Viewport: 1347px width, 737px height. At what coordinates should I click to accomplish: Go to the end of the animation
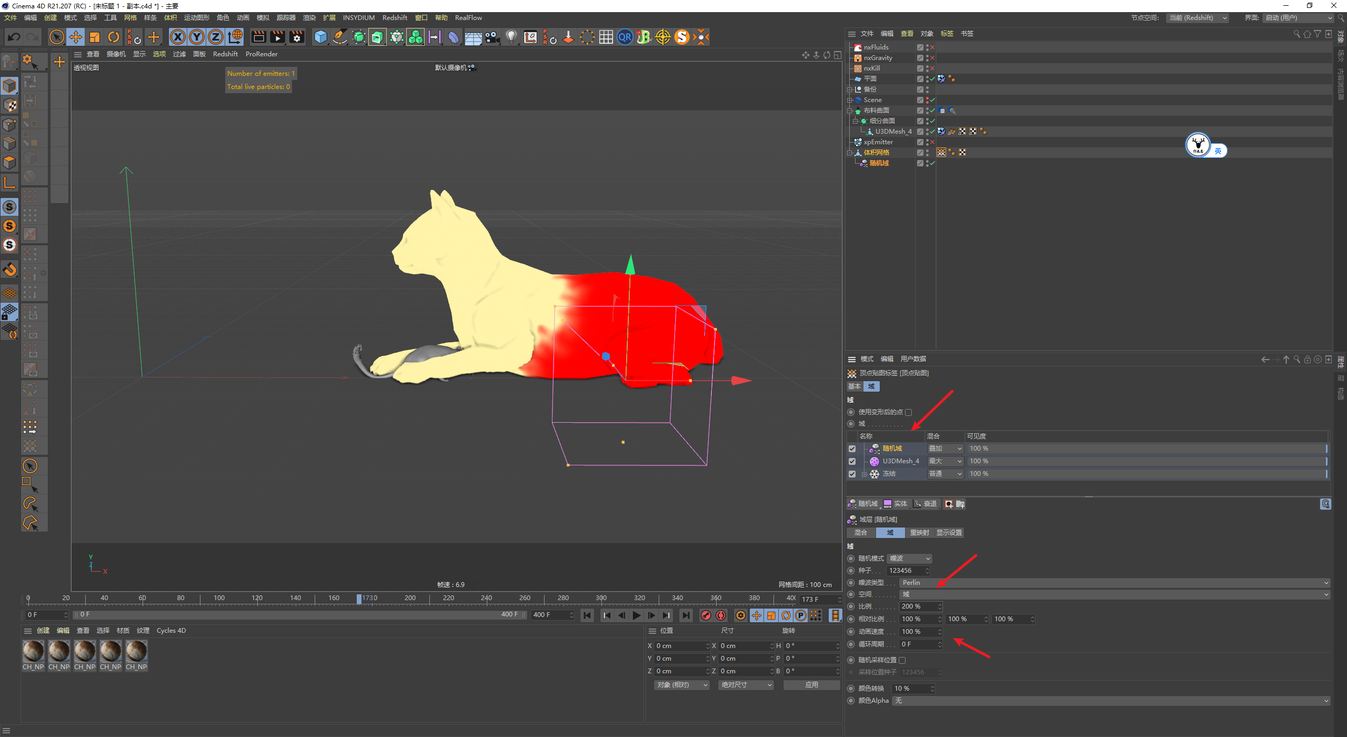pos(686,615)
